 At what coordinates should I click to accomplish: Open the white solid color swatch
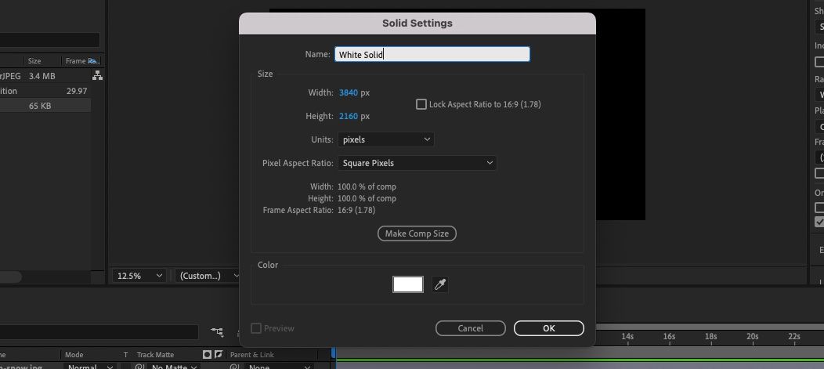408,284
